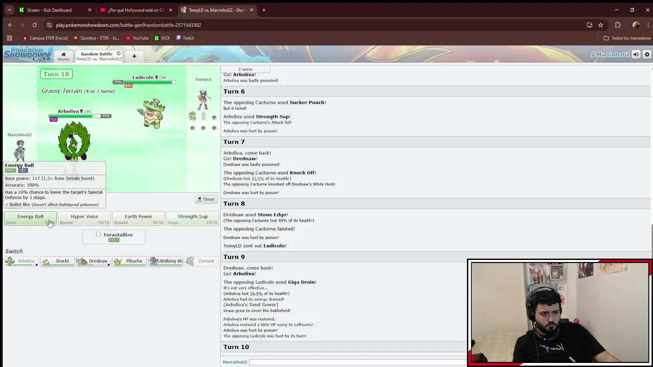Image resolution: width=653 pixels, height=367 pixels.
Task: Switch to Walking Wake
Action: pyautogui.click(x=165, y=261)
